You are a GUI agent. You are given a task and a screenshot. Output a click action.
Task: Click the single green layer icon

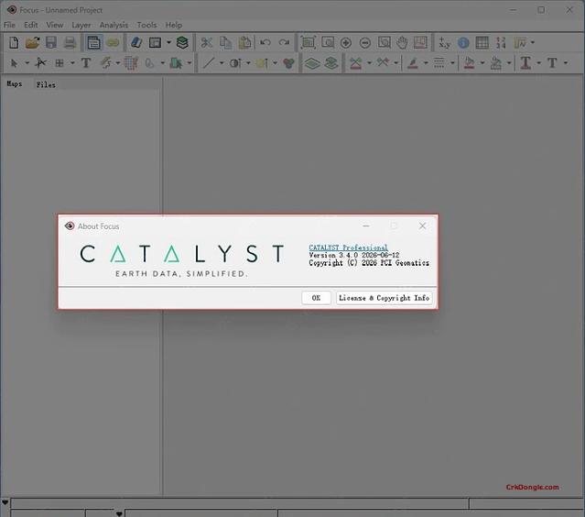(312, 63)
